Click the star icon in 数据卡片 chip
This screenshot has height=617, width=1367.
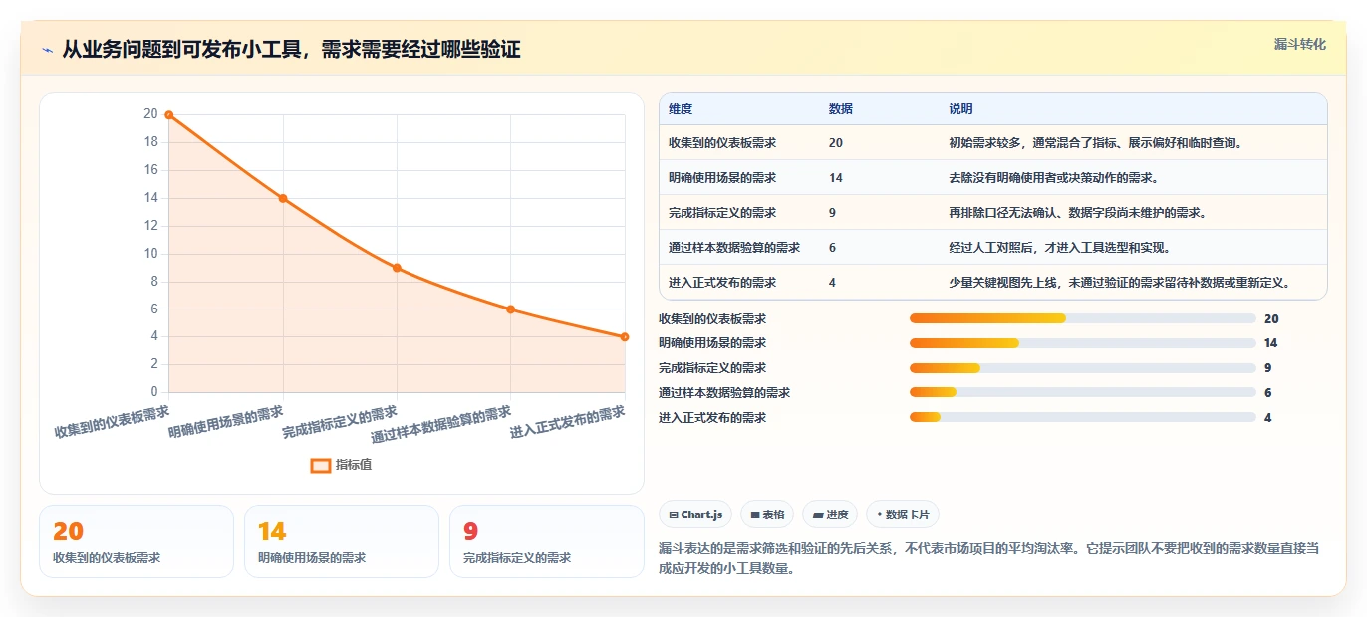tap(879, 515)
